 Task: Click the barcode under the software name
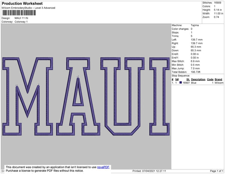[x=19, y=13]
